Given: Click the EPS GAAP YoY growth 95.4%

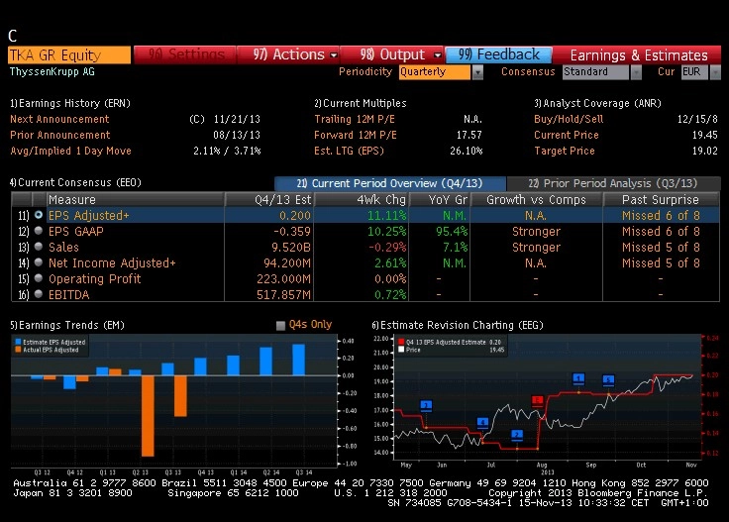Looking at the screenshot, I should pos(452,231).
